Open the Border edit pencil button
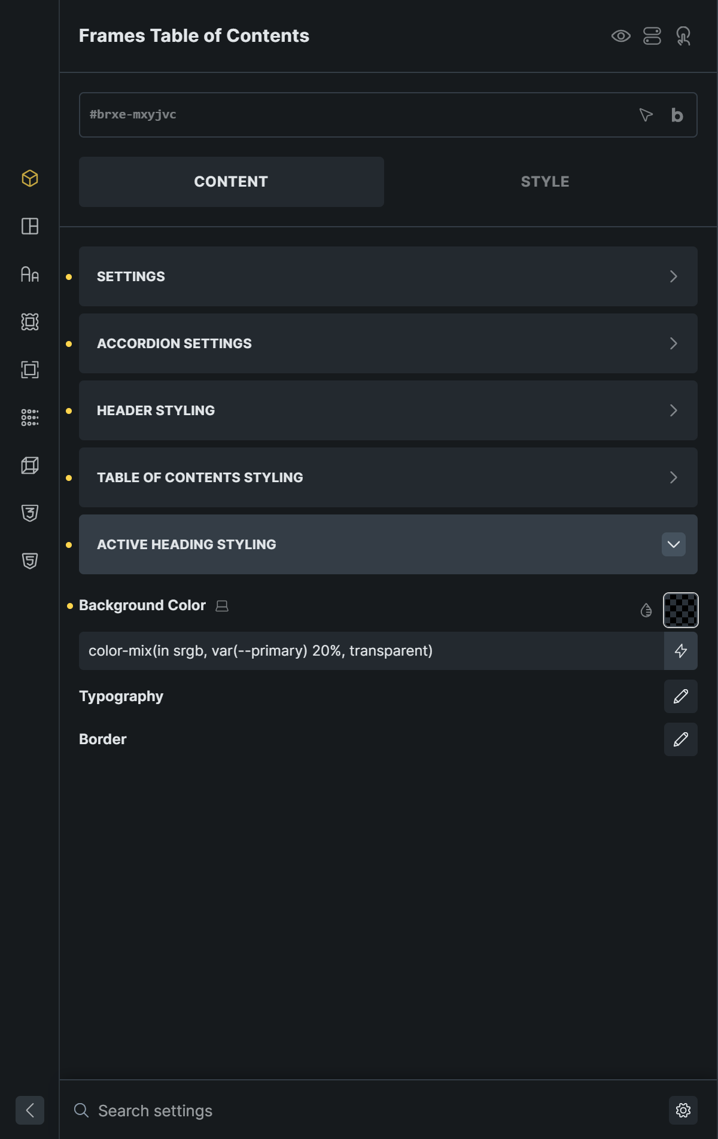718x1139 pixels. click(x=681, y=739)
